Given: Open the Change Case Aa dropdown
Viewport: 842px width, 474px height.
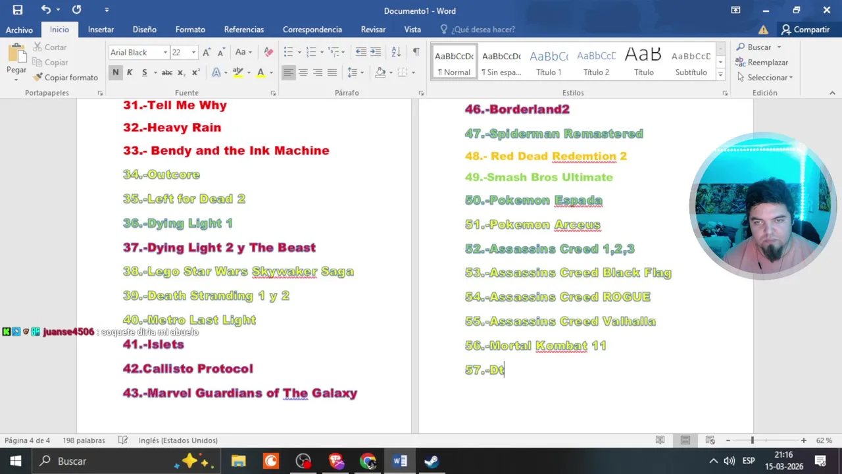Looking at the screenshot, I should click(x=244, y=52).
